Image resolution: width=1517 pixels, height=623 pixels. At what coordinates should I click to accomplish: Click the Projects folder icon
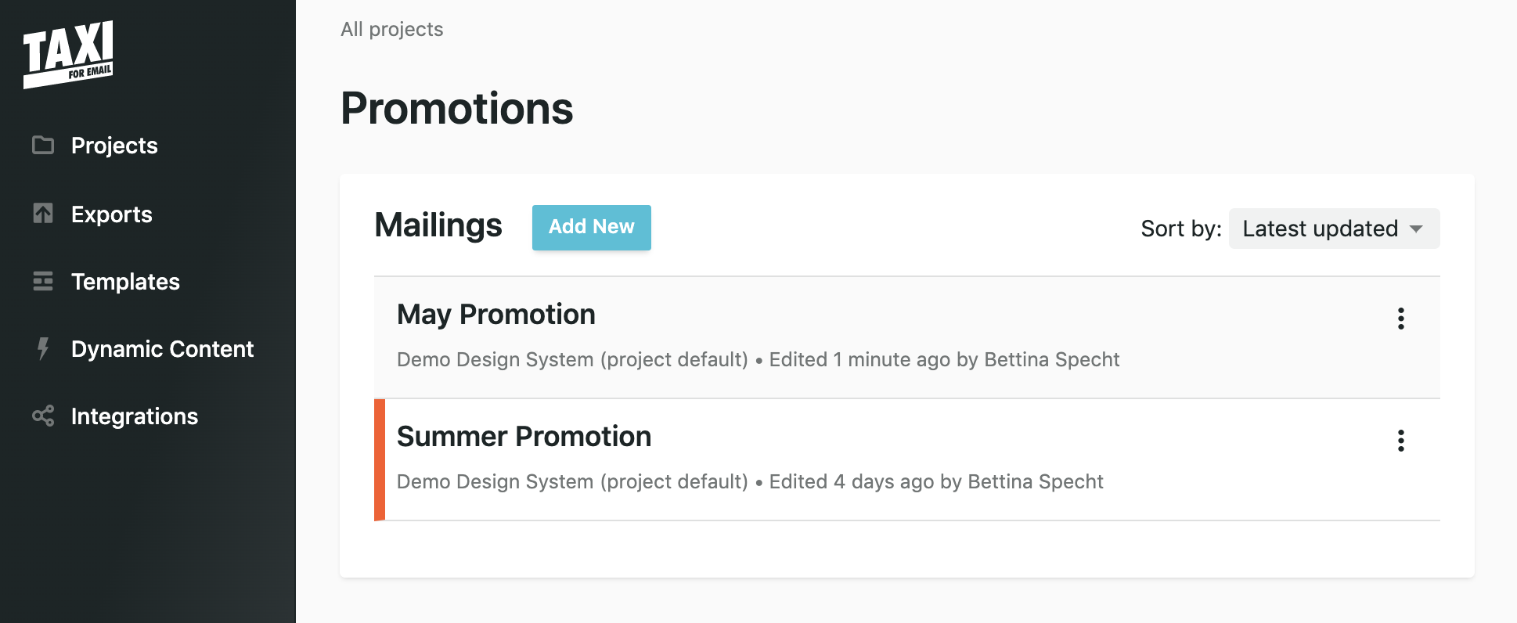click(43, 145)
